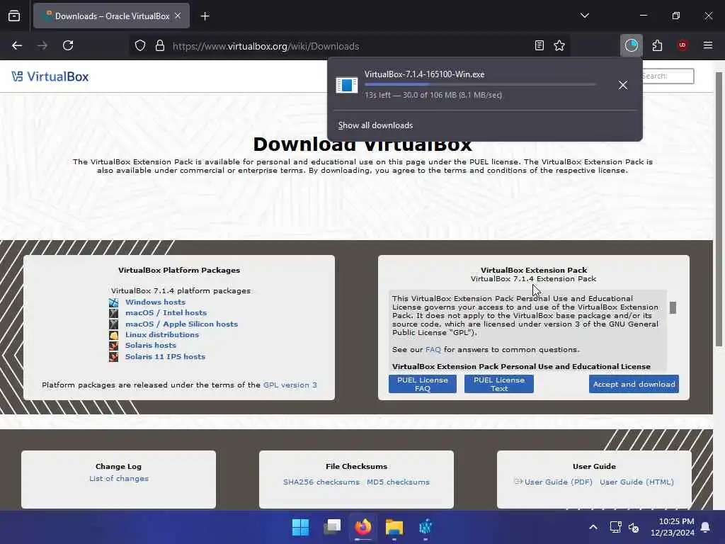Click the PUEL License FAQ button
The width and height of the screenshot is (725, 544).
[423, 384]
